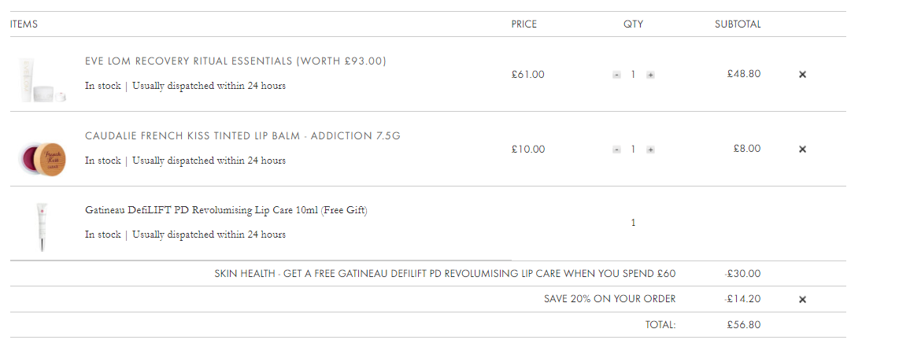Click the Save 20% On Your Order label

[609, 299]
